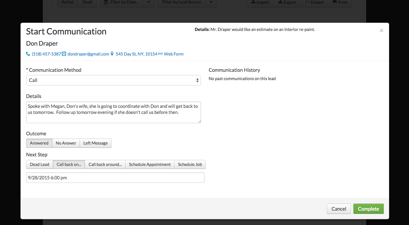Click the map pin icon before the address
Image resolution: width=409 pixels, height=225 pixels.
(112, 54)
